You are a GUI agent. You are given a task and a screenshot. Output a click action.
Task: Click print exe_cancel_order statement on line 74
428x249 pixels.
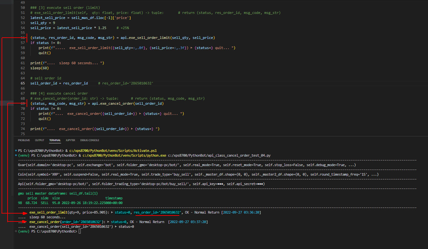click(x=95, y=129)
